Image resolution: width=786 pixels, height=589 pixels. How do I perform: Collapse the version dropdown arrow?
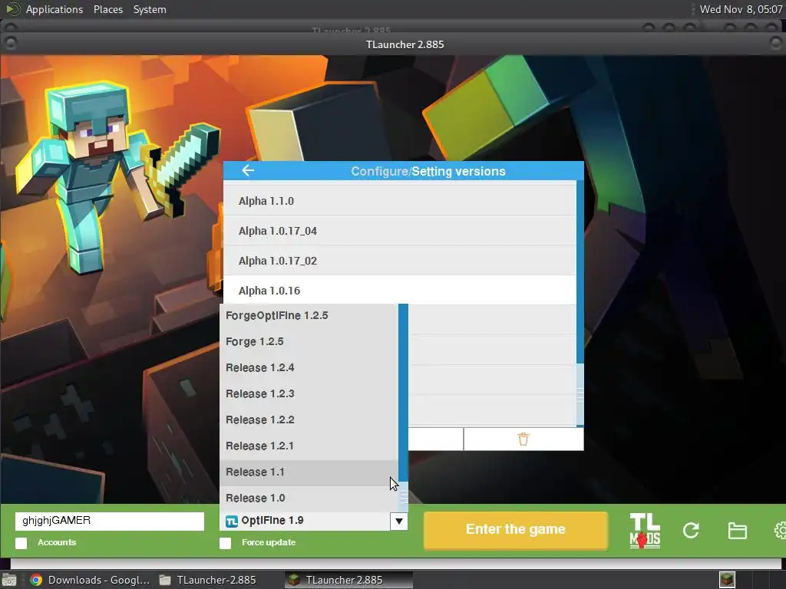[399, 522]
